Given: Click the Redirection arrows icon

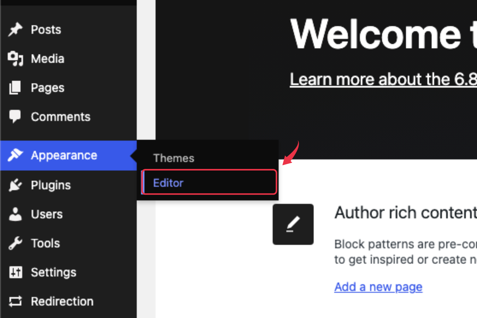Looking at the screenshot, I should (x=15, y=301).
